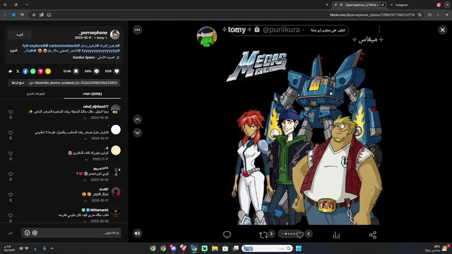452x254 pixels.
Task: Share the post to Facebook
Action: (x=25, y=71)
